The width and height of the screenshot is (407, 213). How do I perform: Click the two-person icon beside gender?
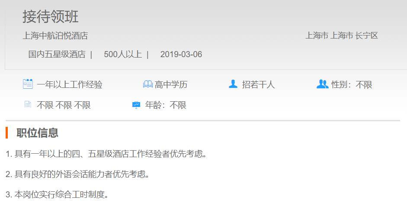coord(322,84)
